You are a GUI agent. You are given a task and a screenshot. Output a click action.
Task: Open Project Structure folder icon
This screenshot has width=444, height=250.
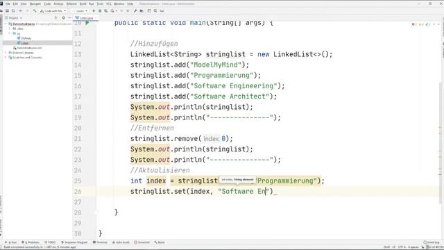pos(142,11)
